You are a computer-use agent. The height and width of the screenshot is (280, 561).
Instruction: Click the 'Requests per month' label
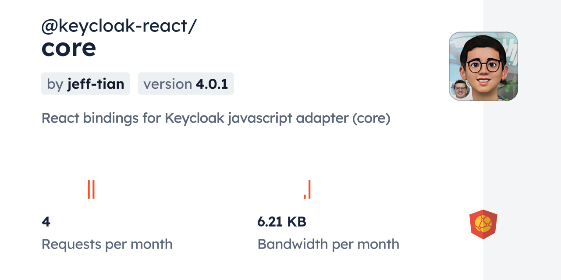[107, 244]
